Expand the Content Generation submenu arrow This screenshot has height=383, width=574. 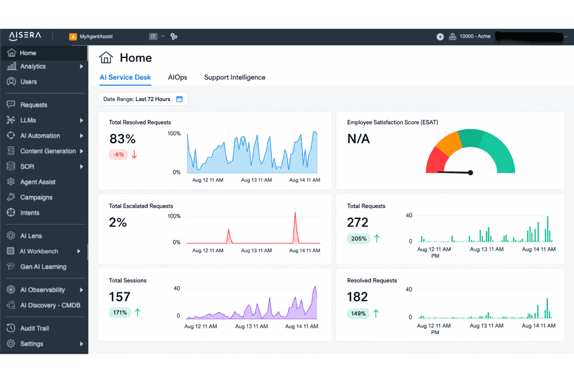pyautogui.click(x=81, y=151)
